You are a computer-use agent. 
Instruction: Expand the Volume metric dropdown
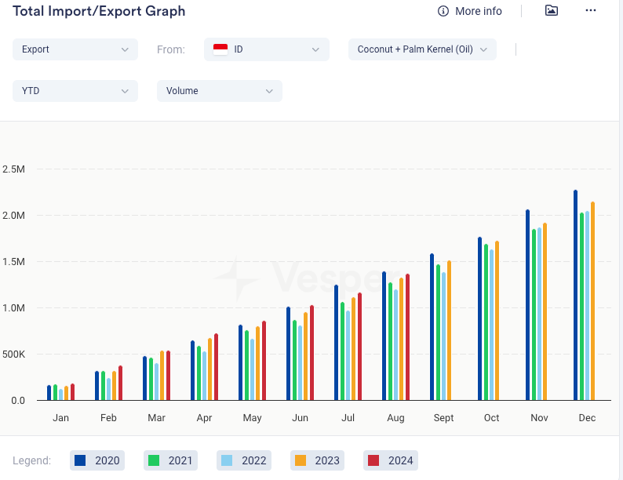click(x=220, y=91)
